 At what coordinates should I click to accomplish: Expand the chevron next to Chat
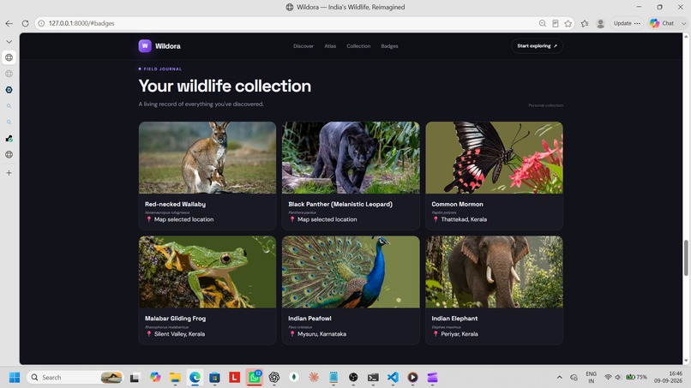coord(683,23)
